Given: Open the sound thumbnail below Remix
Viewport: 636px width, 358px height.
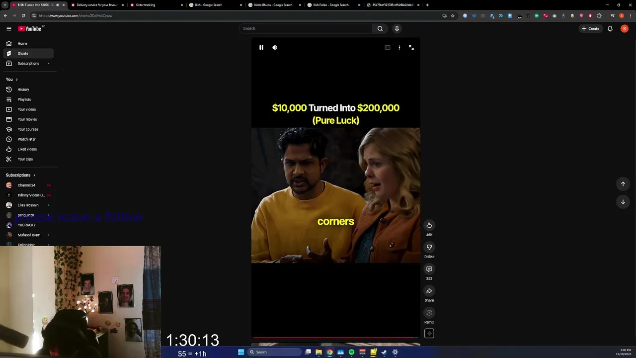Looking at the screenshot, I should [x=429, y=334].
